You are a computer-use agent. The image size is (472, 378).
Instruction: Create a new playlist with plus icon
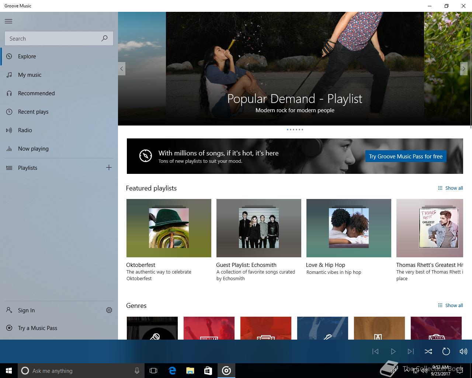point(109,168)
